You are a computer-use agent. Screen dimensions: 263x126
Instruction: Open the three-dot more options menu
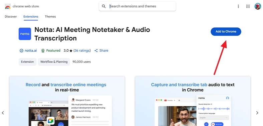[238, 6]
